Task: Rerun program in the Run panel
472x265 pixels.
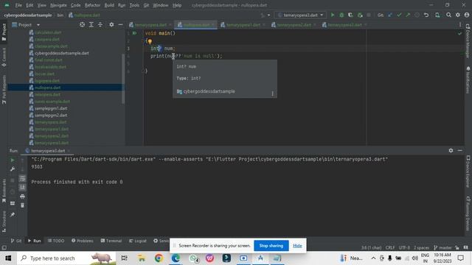Action: pyautogui.click(x=13, y=160)
